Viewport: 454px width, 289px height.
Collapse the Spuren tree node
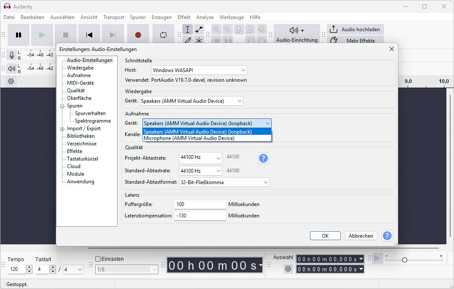pos(62,106)
